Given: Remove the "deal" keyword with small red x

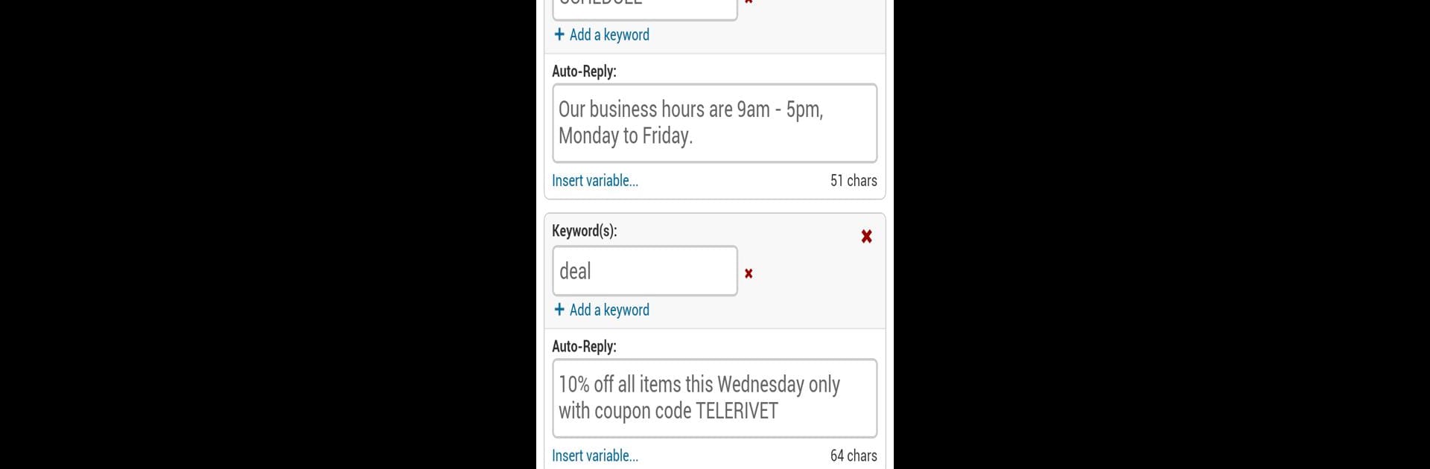Looking at the screenshot, I should click(749, 273).
